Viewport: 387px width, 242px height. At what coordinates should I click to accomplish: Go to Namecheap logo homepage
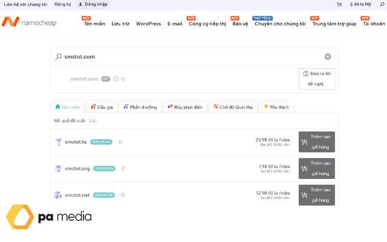tap(29, 22)
